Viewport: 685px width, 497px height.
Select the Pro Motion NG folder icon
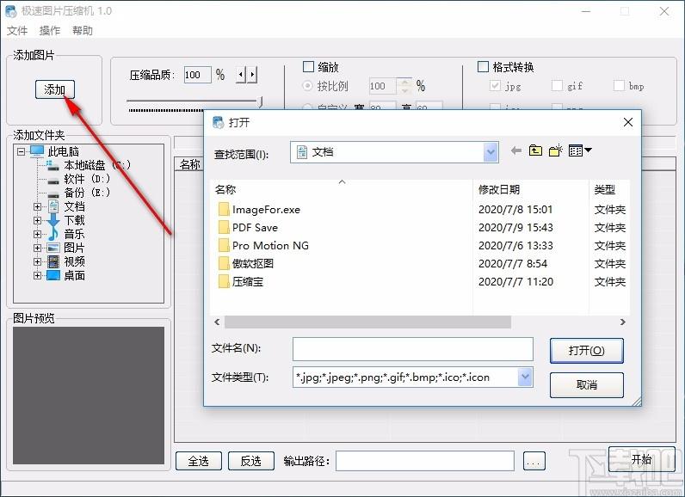click(x=224, y=245)
